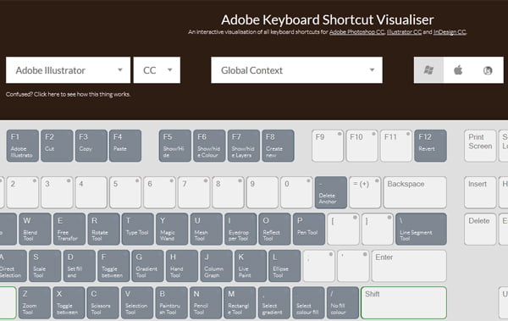Choose the Linux platform icon
The height and width of the screenshot is (321, 508).
(488, 70)
